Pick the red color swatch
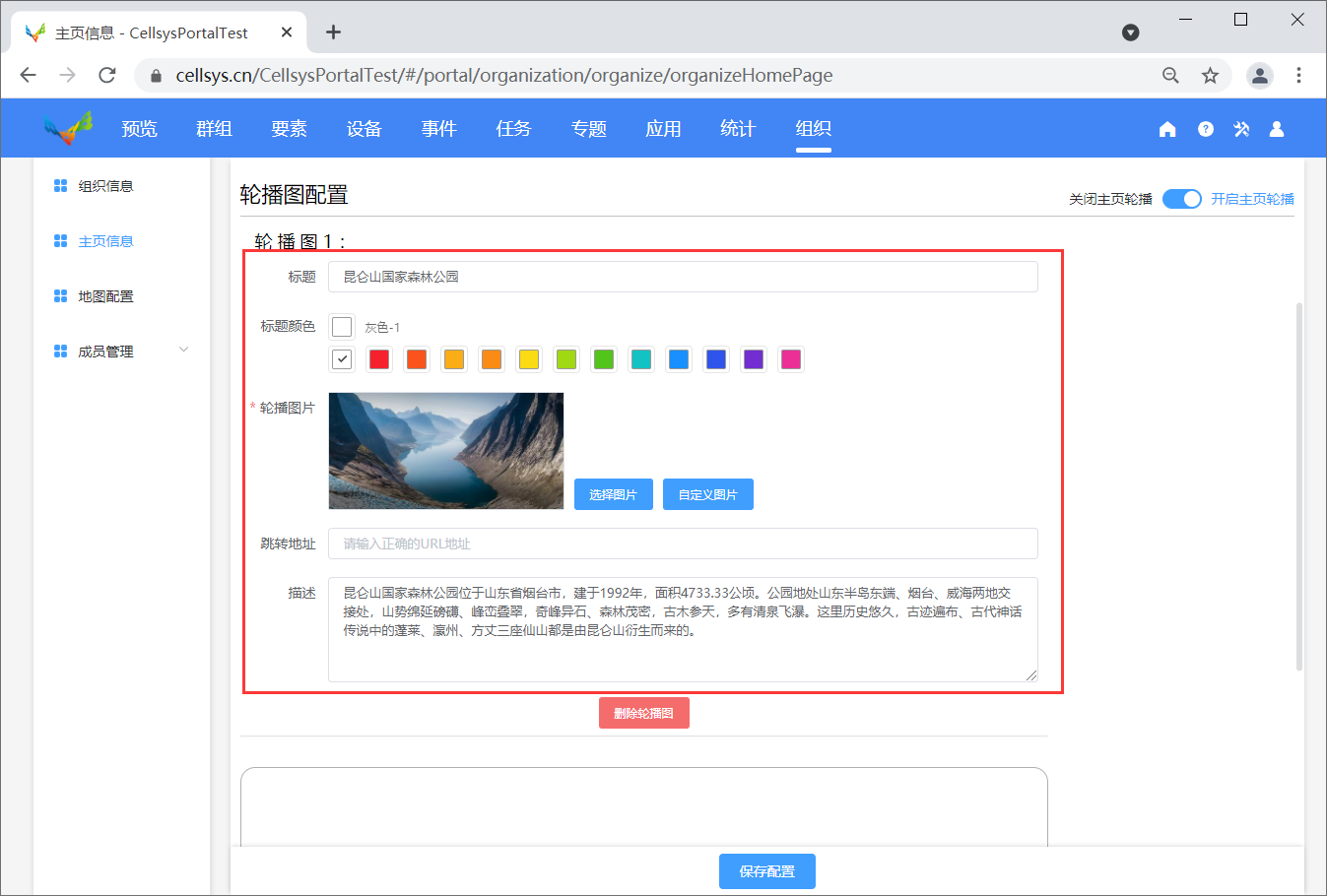The height and width of the screenshot is (896, 1327). 379,359
